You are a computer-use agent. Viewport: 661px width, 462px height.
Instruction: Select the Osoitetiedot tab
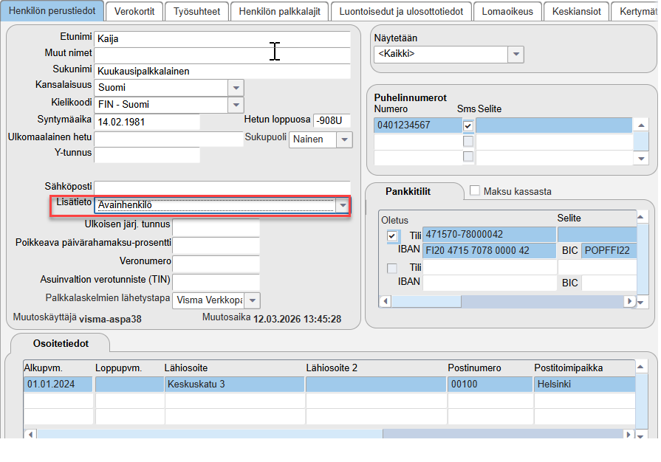61,344
